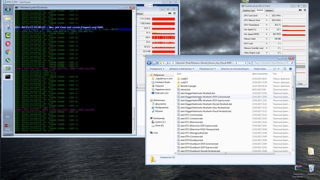Viewport: 320px width, 180px height.
Task: Open view options dropdown arrow in Explorer
Action: point(278,69)
